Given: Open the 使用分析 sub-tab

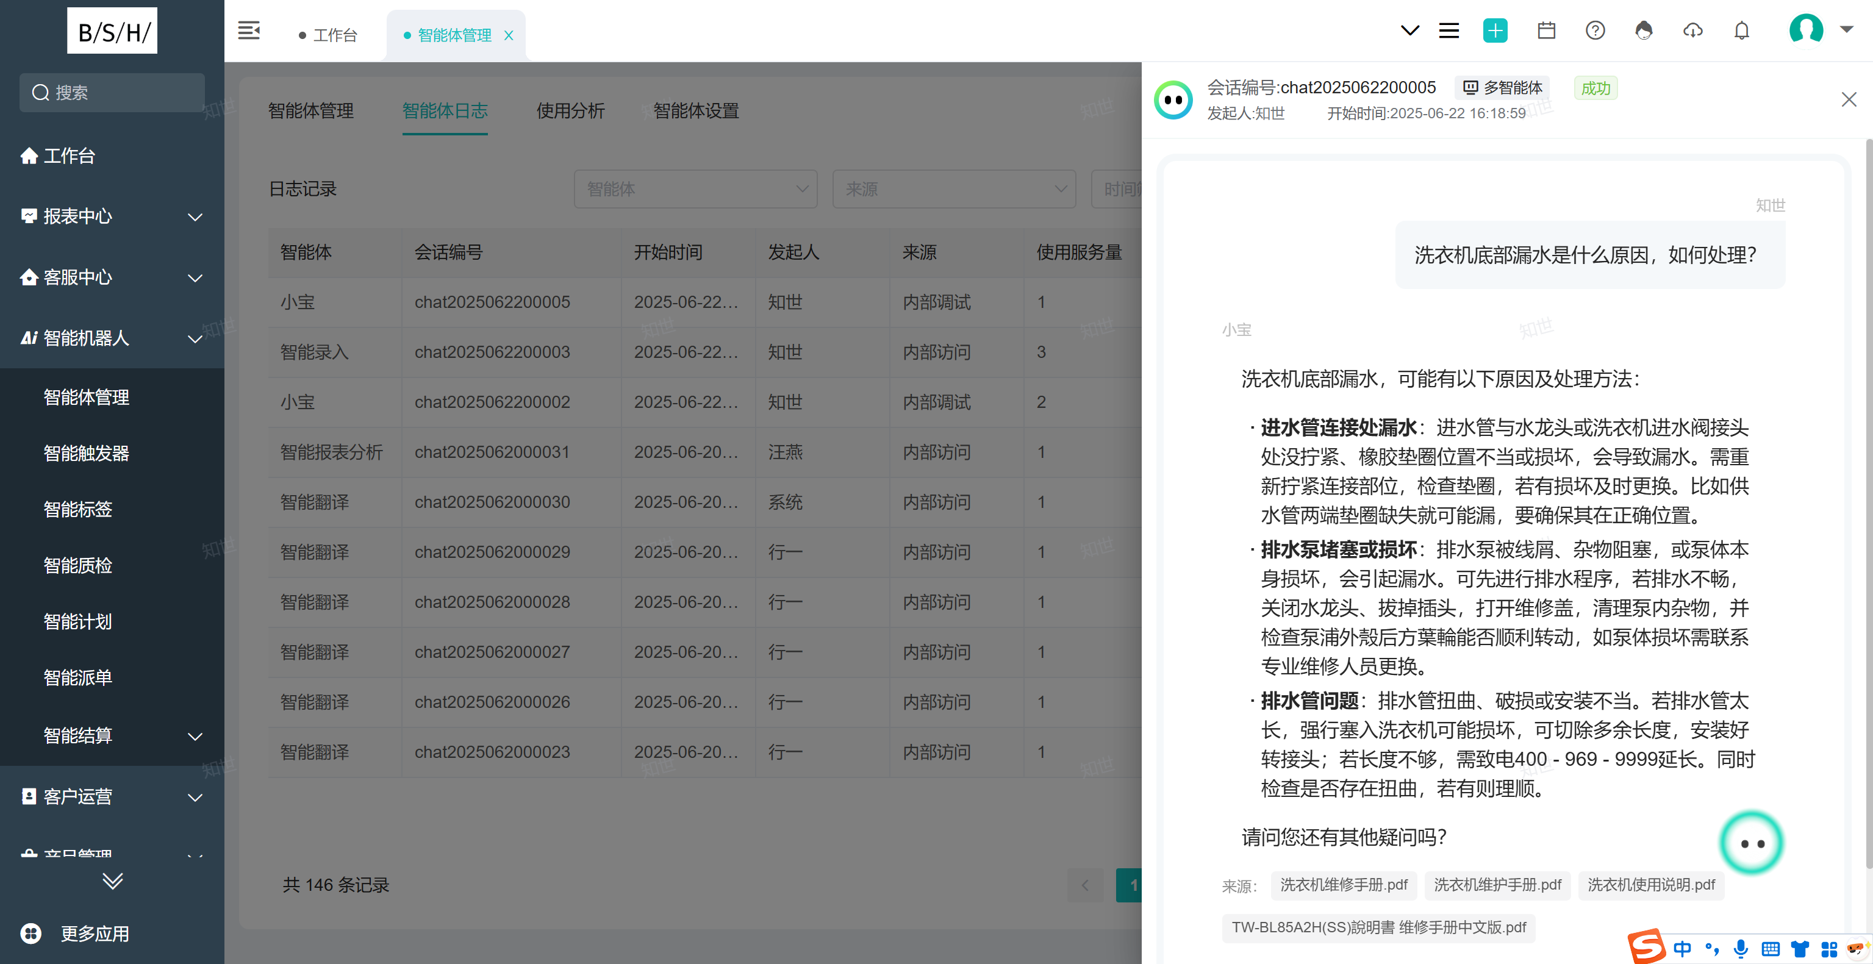Looking at the screenshot, I should (x=571, y=110).
